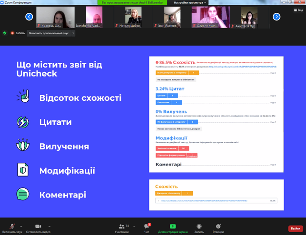The image size is (306, 235).
Task: Click the orange Схожість heading in lower card
Action: (167, 186)
